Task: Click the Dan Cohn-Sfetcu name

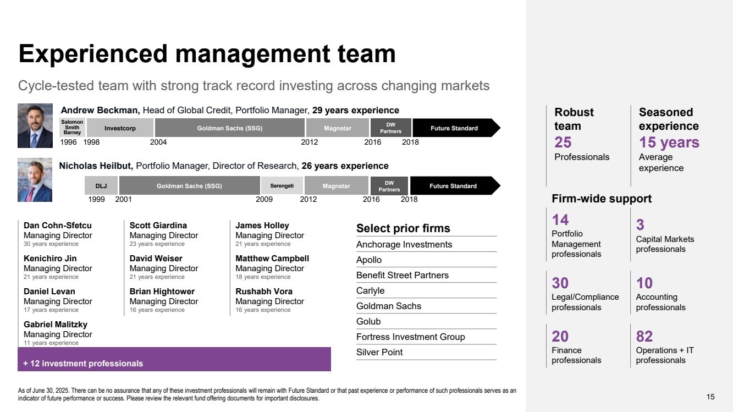Action: click(58, 226)
